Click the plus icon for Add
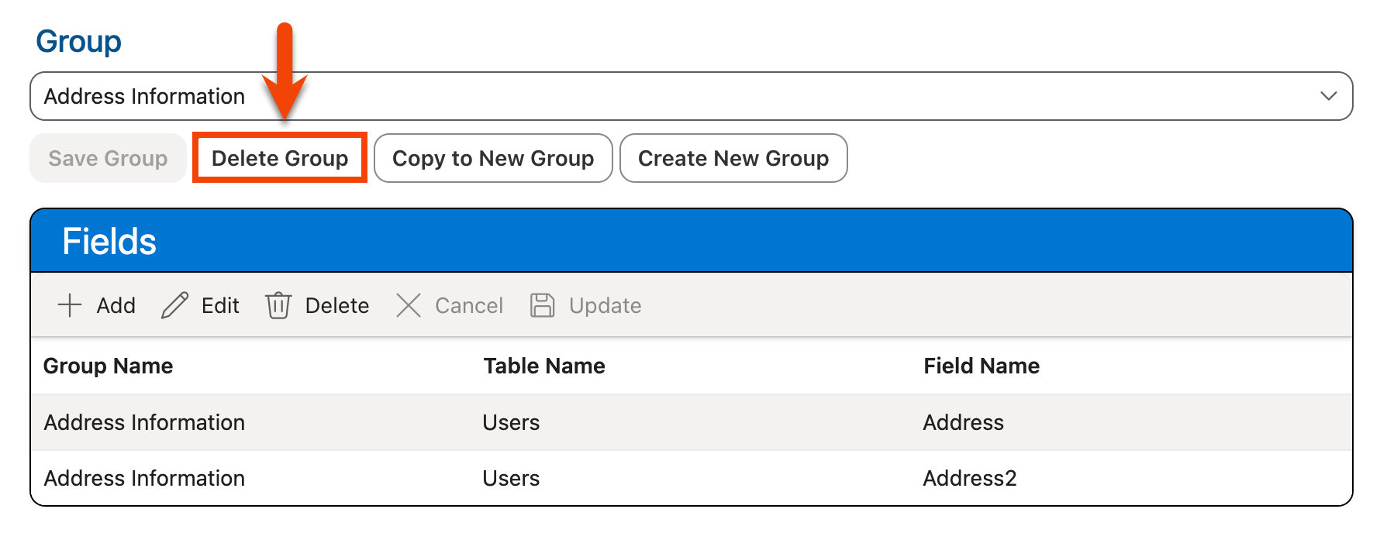The height and width of the screenshot is (533, 1380). 70,305
